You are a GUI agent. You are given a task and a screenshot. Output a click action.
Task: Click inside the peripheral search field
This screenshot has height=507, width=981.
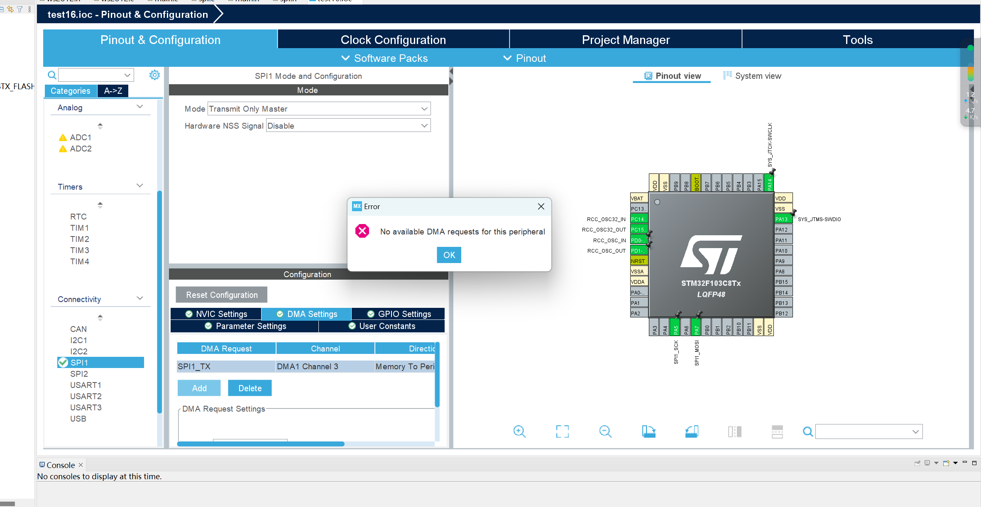92,75
